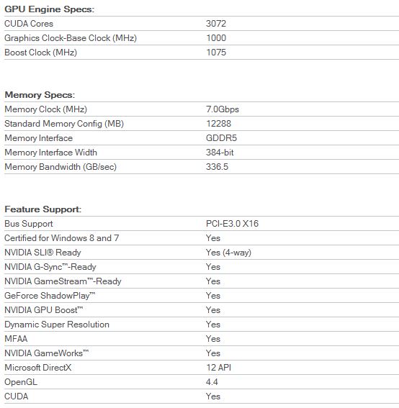Select the CUDA Cores label
Viewport: 399px width, 408px height.
tap(29, 24)
